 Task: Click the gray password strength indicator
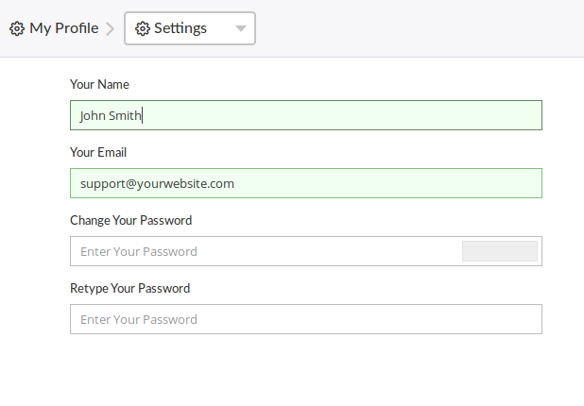pos(499,251)
